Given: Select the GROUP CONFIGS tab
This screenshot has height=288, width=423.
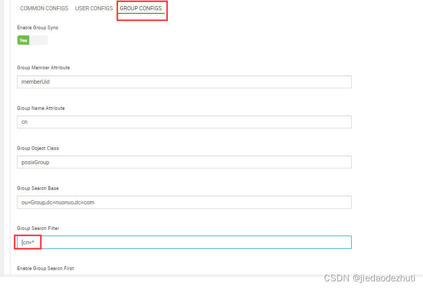Looking at the screenshot, I should 141,8.
